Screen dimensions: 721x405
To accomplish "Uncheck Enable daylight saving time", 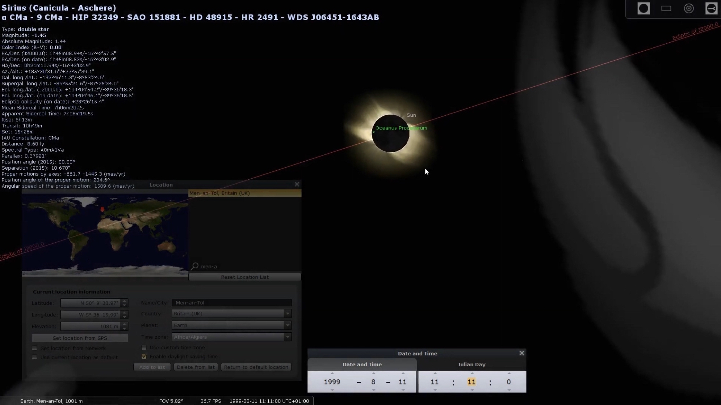I will [x=144, y=357].
